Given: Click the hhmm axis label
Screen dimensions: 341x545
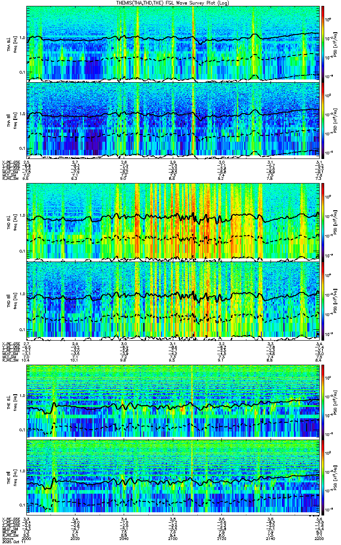Looking at the screenshot, I should click(7, 538).
